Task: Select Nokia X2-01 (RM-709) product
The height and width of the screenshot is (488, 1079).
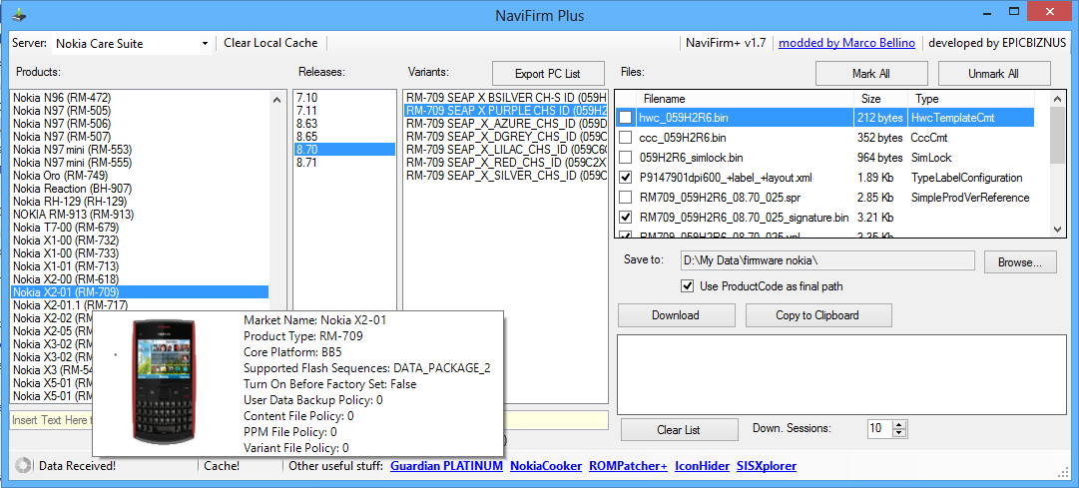Action: (x=140, y=291)
